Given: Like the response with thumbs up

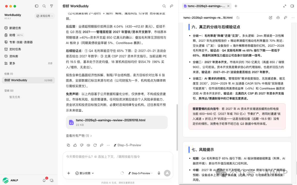Looking at the screenshot, I should coord(75,145).
